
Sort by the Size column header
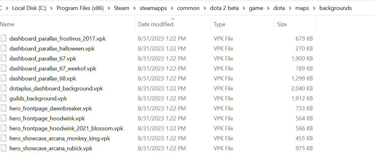295,24
